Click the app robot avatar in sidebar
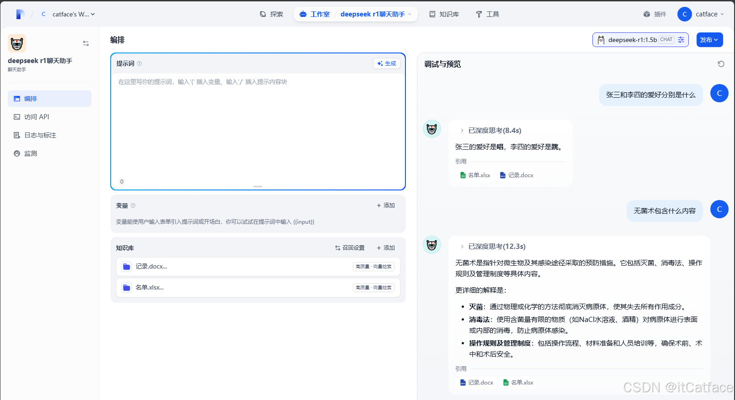735x400 pixels. (17, 43)
